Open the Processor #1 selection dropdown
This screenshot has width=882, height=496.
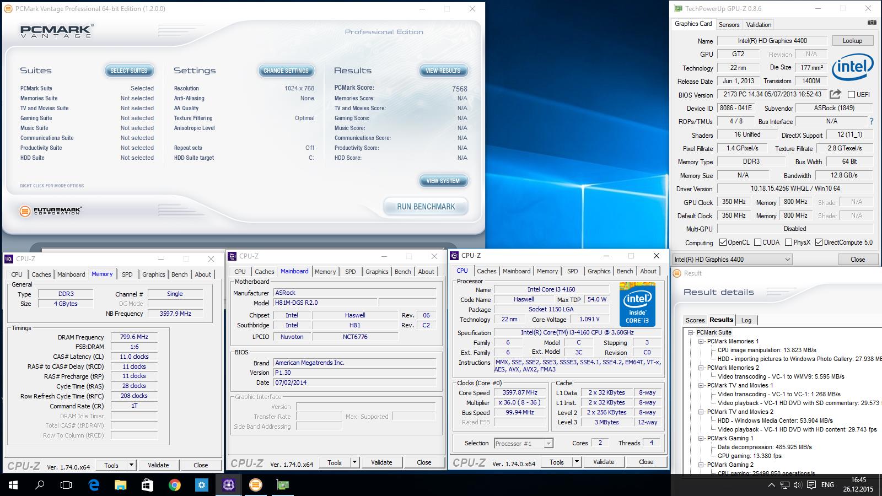point(523,443)
